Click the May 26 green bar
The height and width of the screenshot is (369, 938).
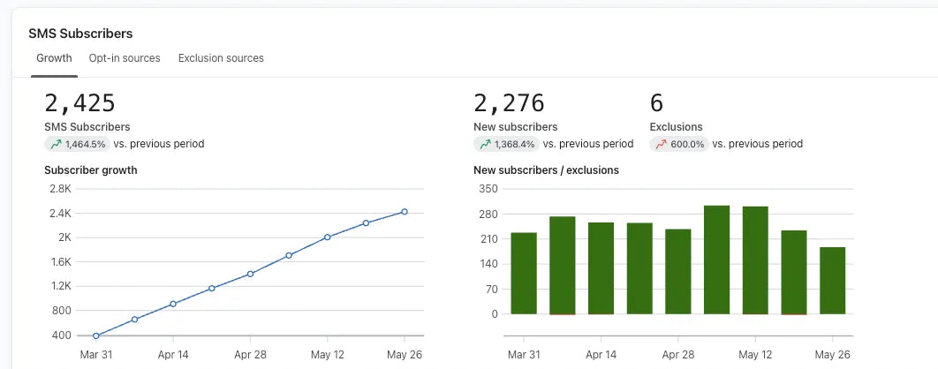click(832, 281)
